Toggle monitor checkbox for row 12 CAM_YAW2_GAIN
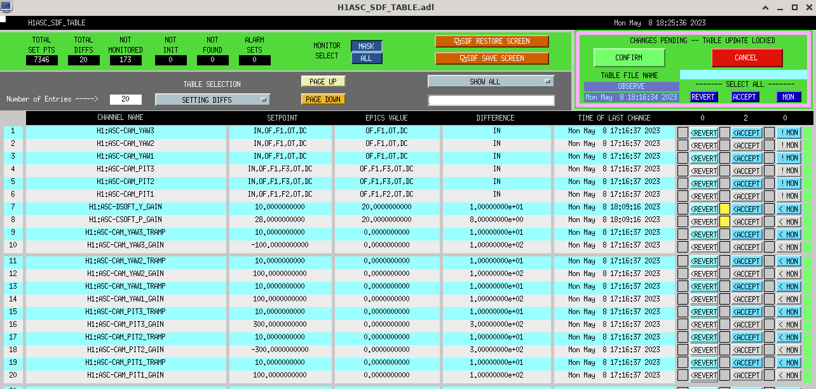This screenshot has height=389, width=816. [x=769, y=274]
